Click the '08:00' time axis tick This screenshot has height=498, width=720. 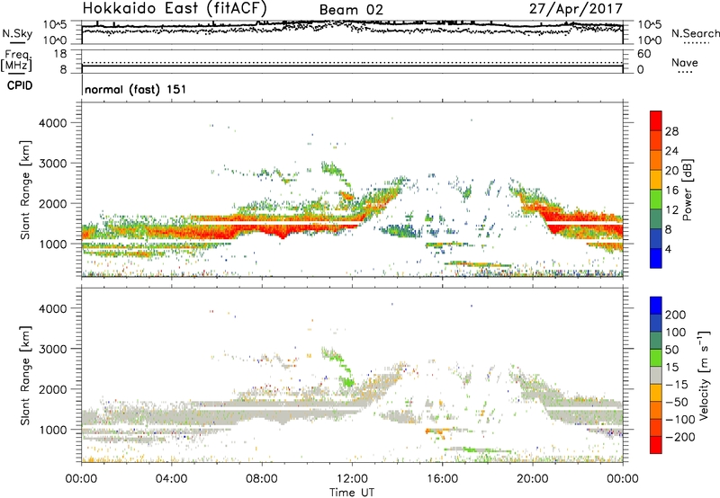point(262,479)
